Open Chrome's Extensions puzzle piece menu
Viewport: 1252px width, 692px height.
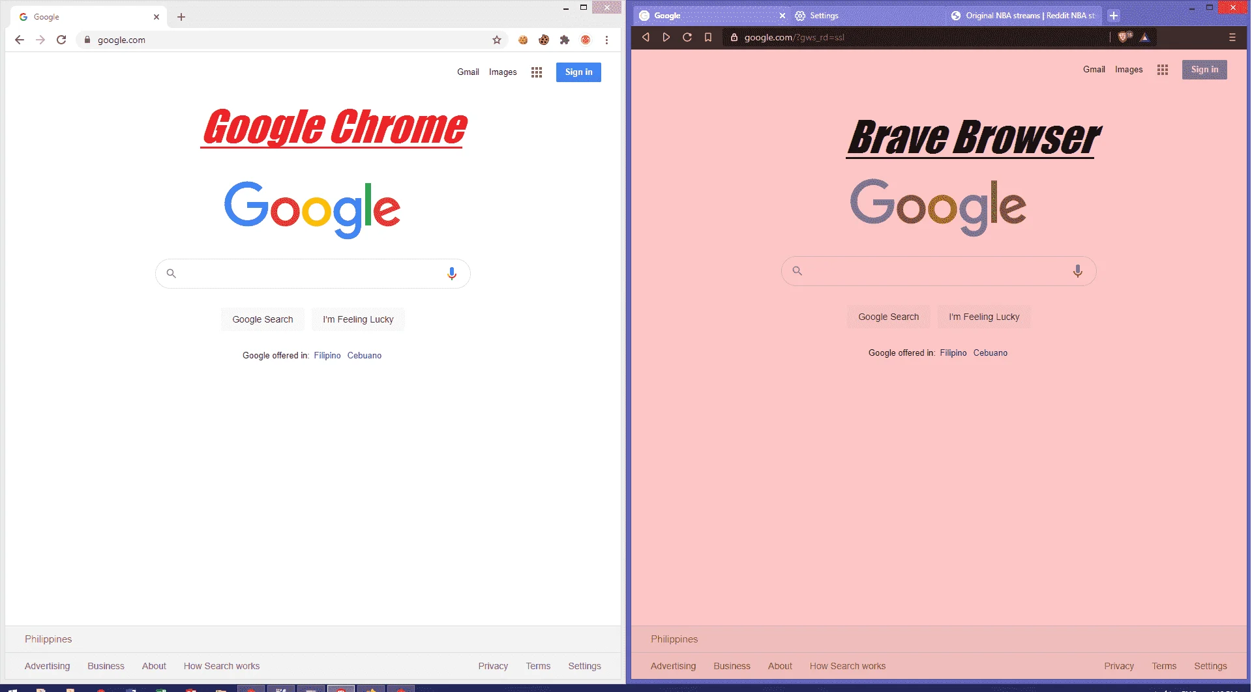(x=565, y=40)
